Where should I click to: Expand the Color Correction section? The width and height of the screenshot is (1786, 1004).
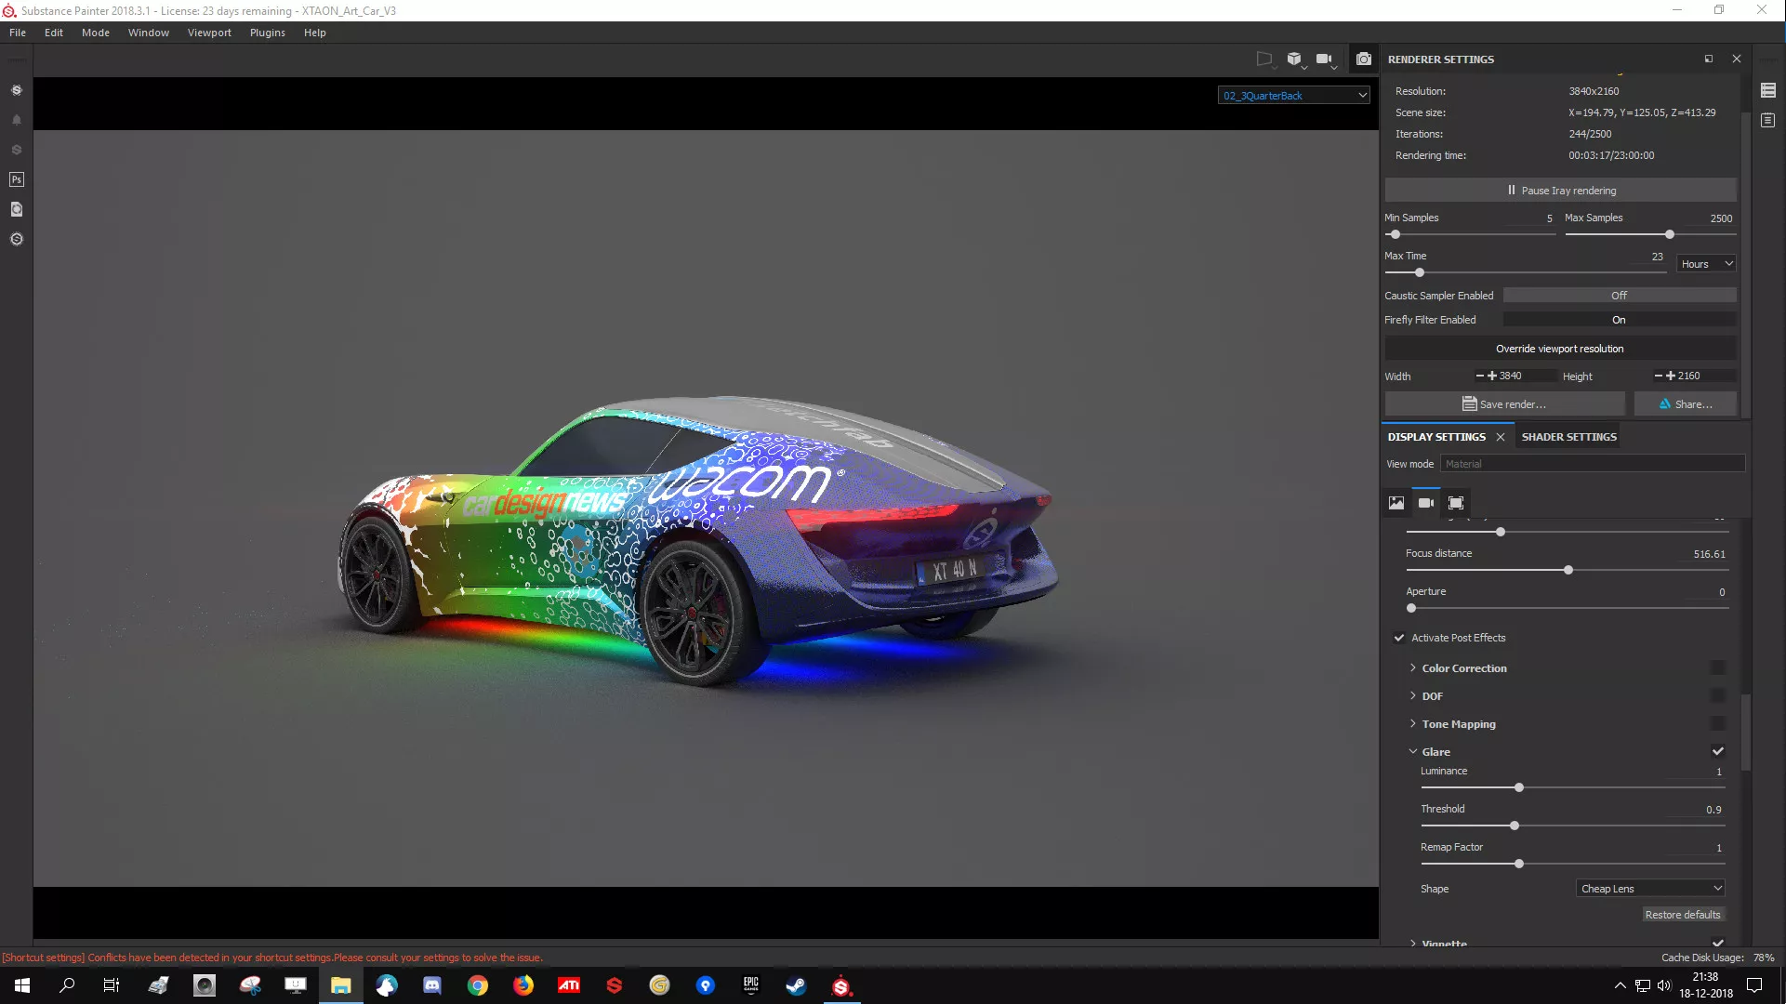pyautogui.click(x=1463, y=668)
